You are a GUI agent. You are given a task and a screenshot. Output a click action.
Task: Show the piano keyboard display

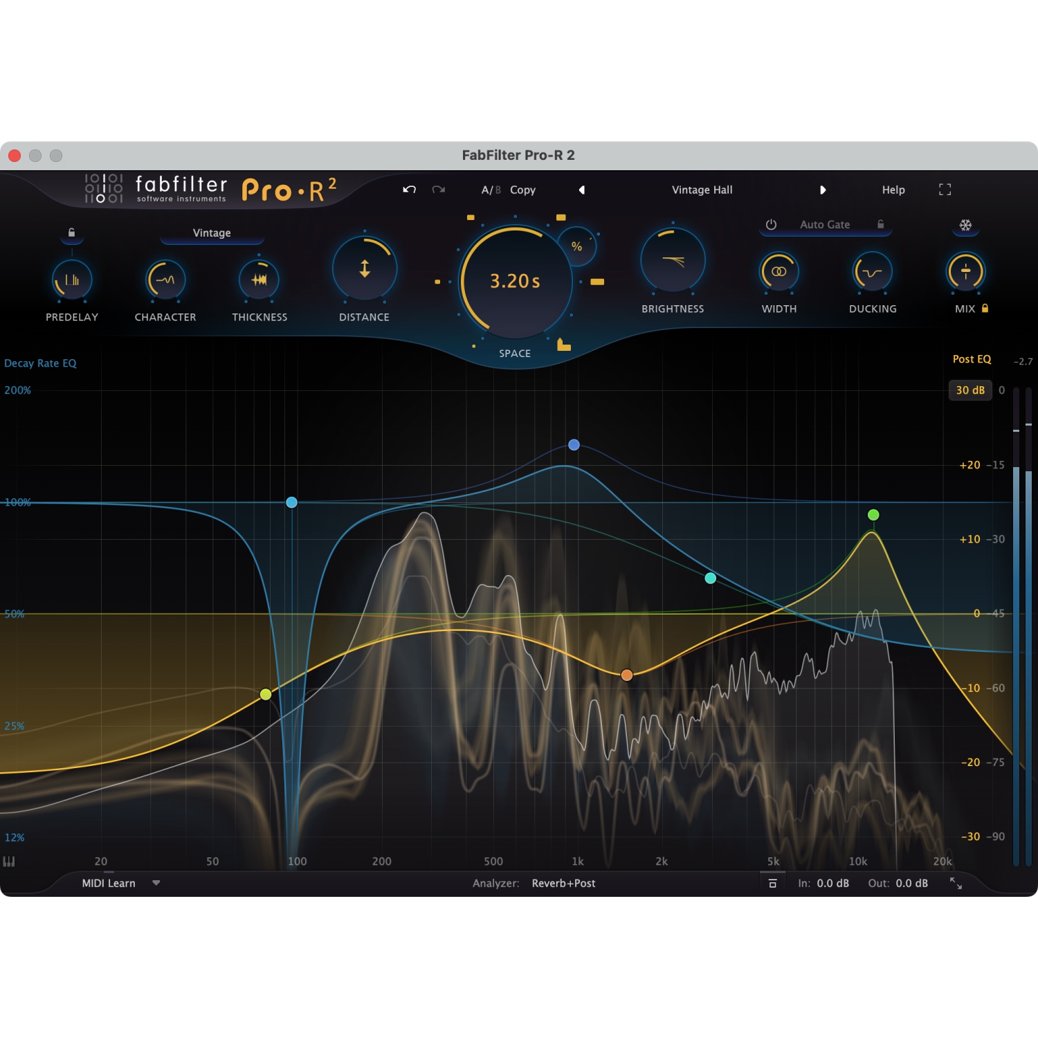click(8, 862)
